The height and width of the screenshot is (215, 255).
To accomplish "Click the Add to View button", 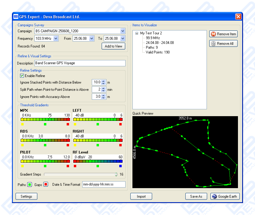I will click(x=113, y=46).
